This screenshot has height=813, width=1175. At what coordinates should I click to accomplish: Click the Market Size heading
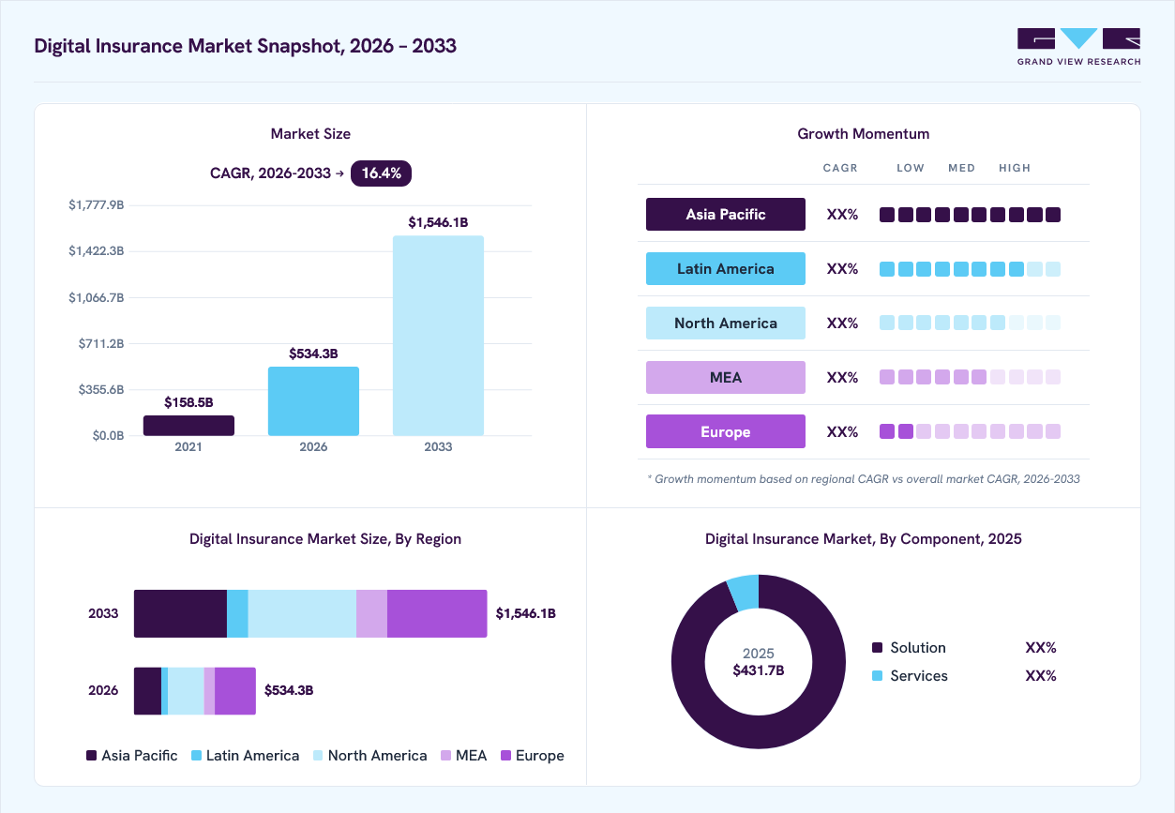pos(310,134)
